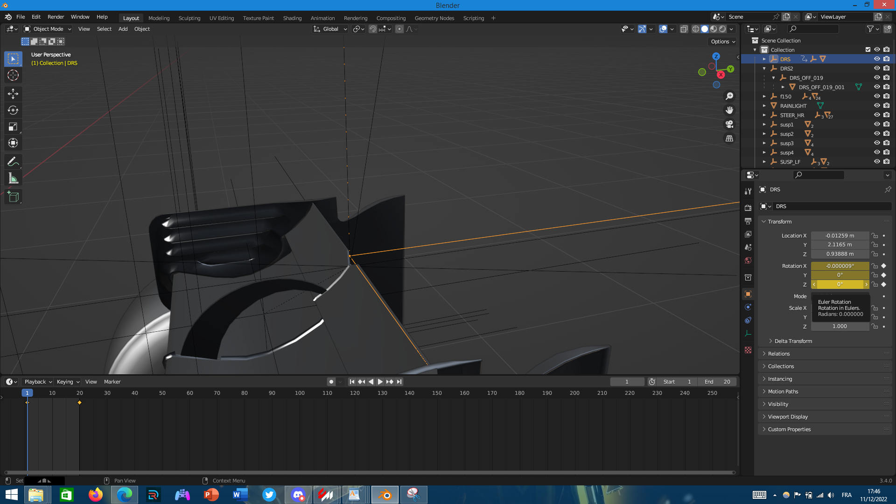The image size is (896, 504).
Task: Open the Render menu
Action: point(56,17)
